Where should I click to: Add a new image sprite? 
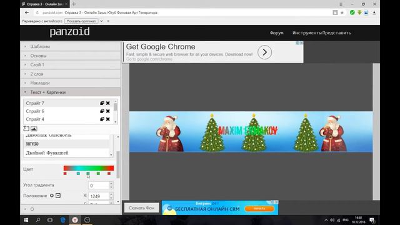point(34,129)
